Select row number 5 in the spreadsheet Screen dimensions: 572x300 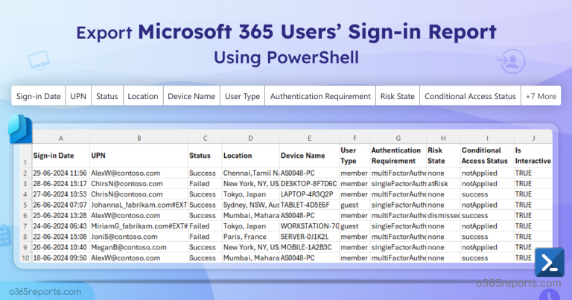(25, 205)
